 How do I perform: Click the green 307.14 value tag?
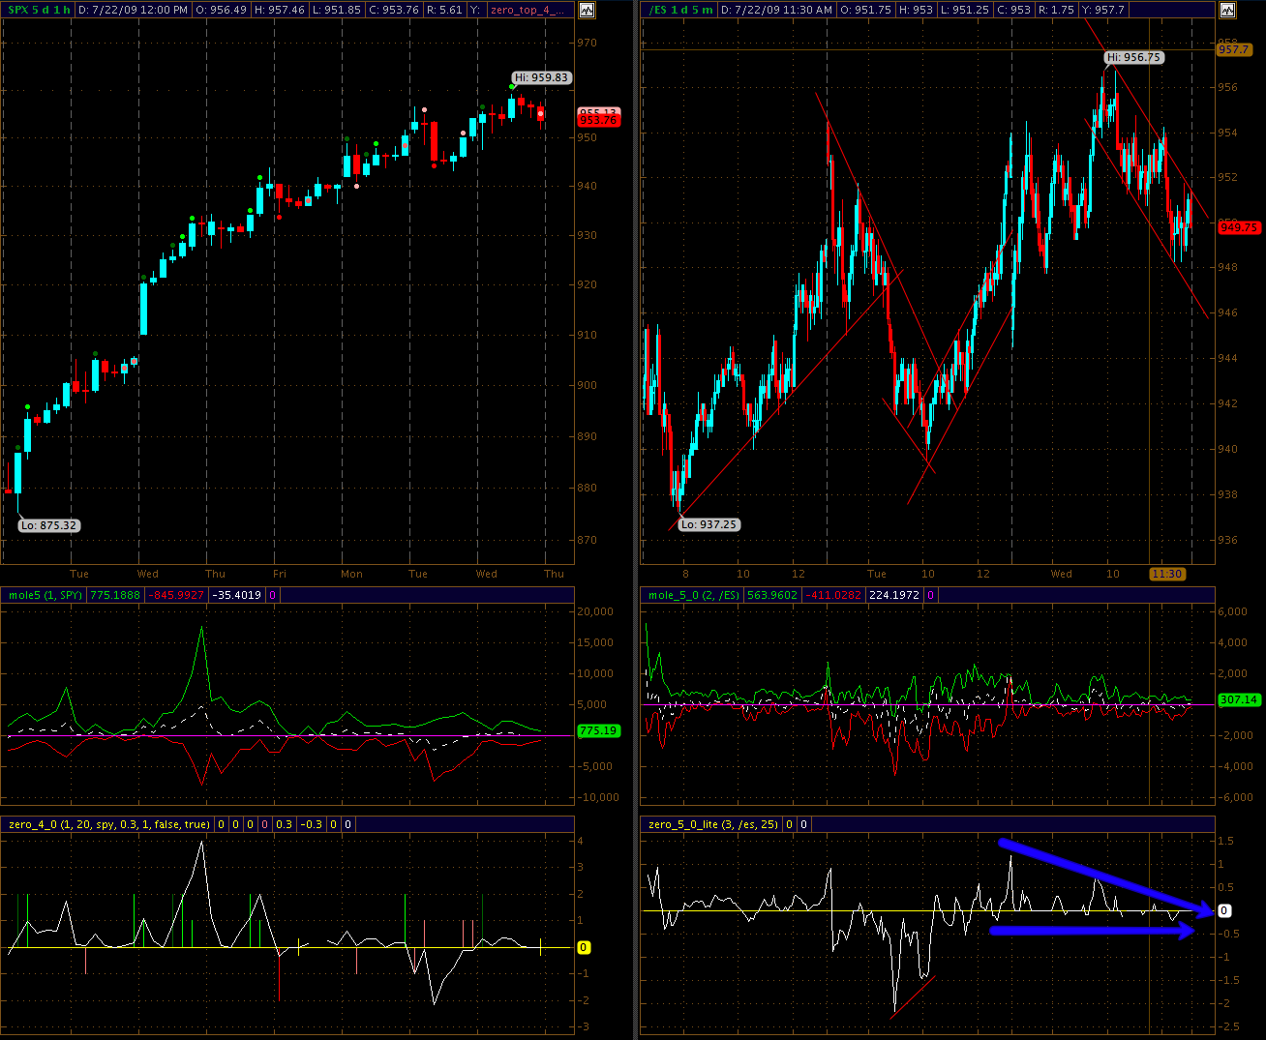coord(1238,699)
